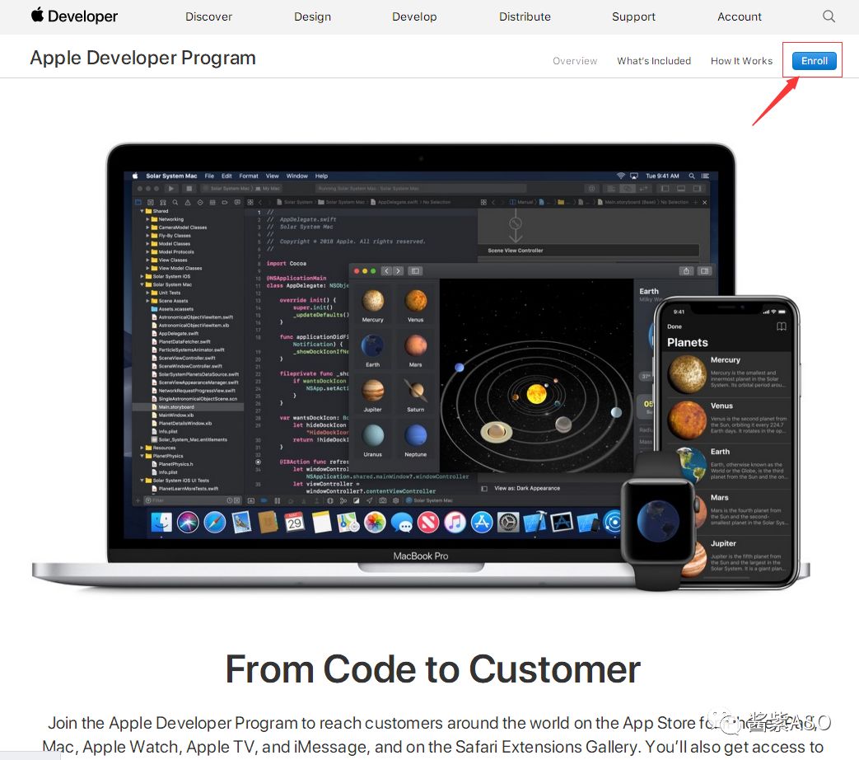Click the Apple Developer logo
Screen dimensions: 859x760
pos(74,16)
